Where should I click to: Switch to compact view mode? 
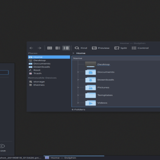coord(58,48)
